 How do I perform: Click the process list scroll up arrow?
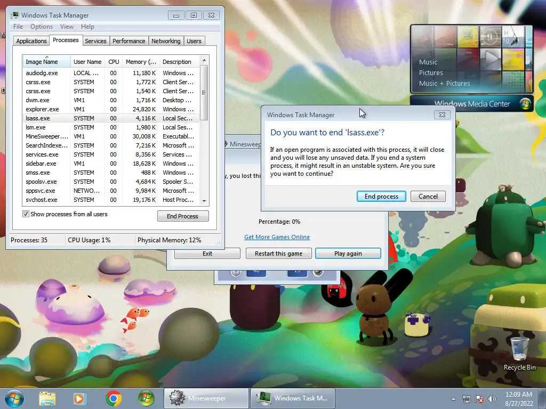pos(204,60)
